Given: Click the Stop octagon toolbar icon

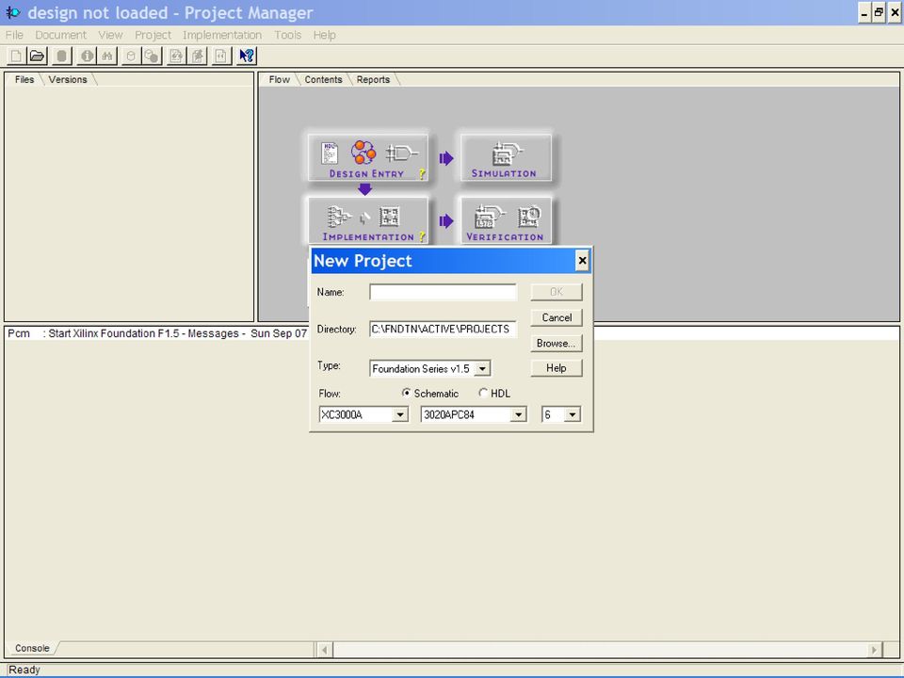Looking at the screenshot, I should pos(62,56).
